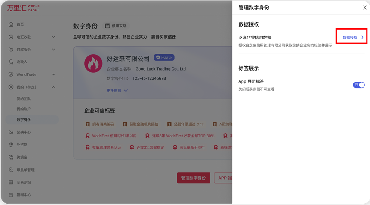Click the WorldTrade shield icon
This screenshot has width=370, height=205.
click(x=11, y=74)
